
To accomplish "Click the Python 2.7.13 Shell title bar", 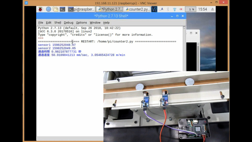I will click(111, 16).
